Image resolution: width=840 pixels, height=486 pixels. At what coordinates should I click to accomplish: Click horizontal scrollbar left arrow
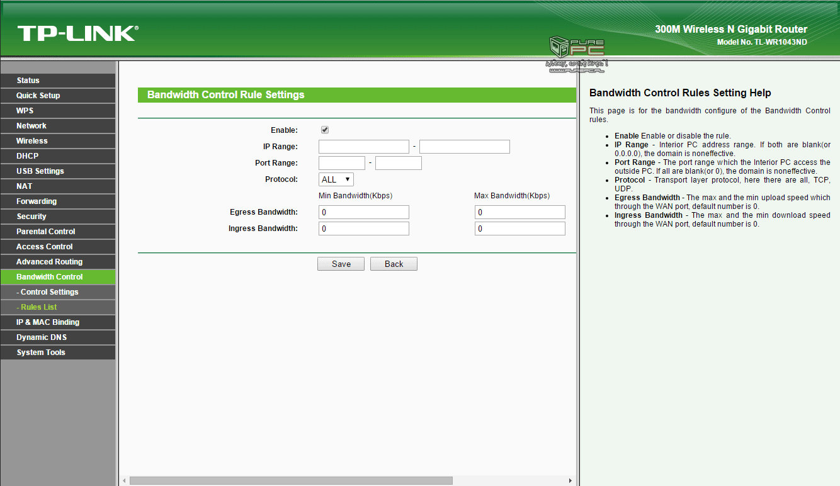tap(124, 480)
